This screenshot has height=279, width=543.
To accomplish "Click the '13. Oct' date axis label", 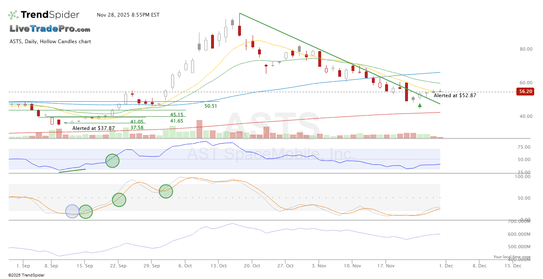I will pos(218,265).
